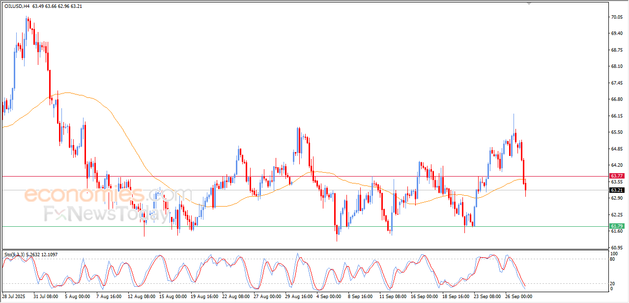Select the gray 63.21 current price tag
The height and width of the screenshot is (303, 629).
617,190
